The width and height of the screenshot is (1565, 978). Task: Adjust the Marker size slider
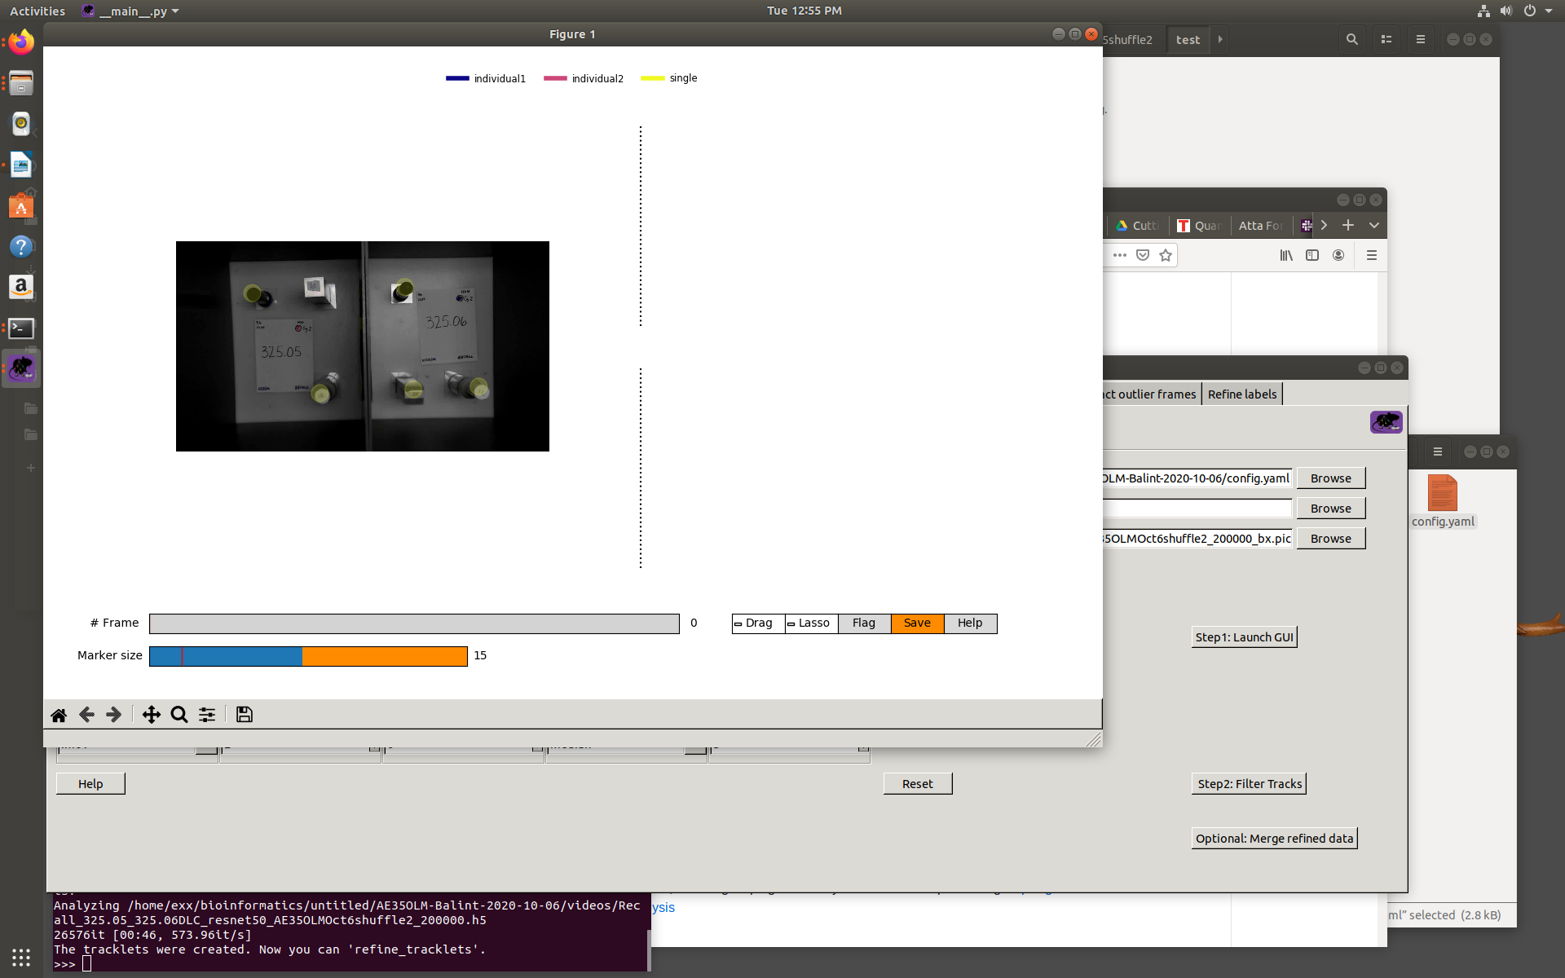tap(302, 655)
